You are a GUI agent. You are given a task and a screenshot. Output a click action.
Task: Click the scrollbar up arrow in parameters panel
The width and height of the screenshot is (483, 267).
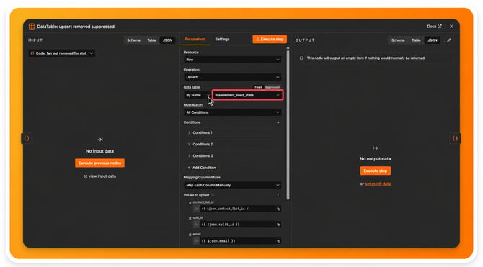[288, 48]
